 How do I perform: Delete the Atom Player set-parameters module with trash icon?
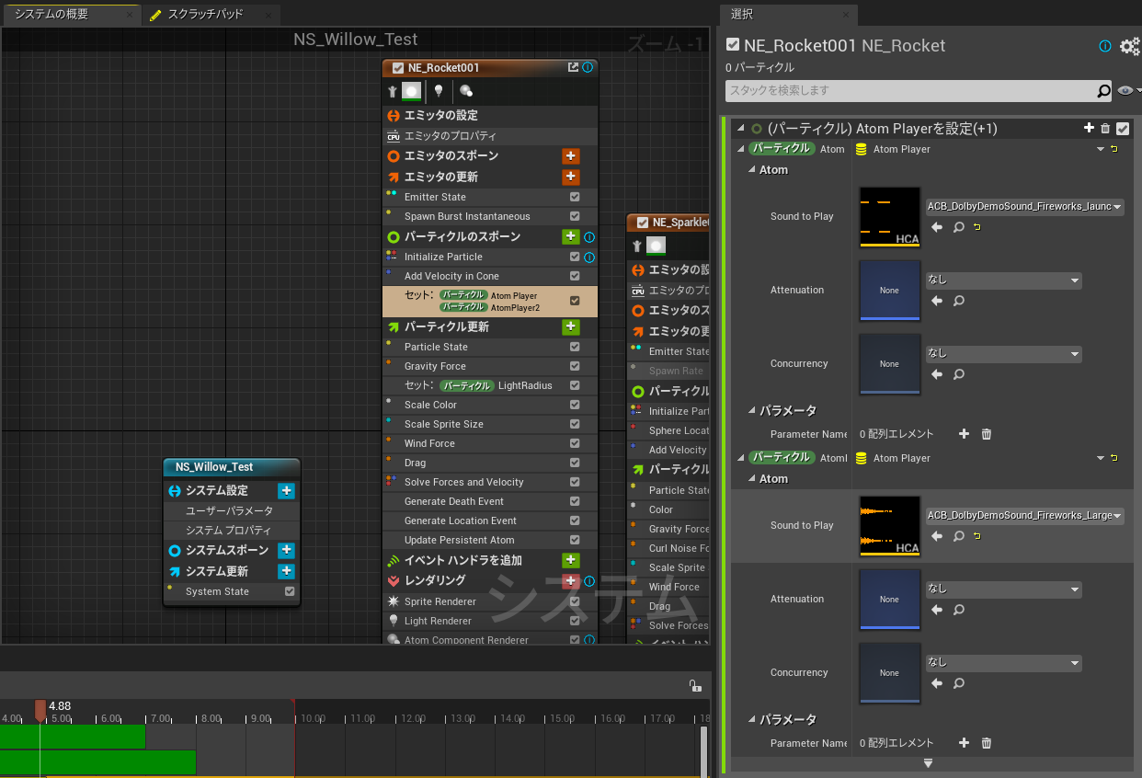1105,129
